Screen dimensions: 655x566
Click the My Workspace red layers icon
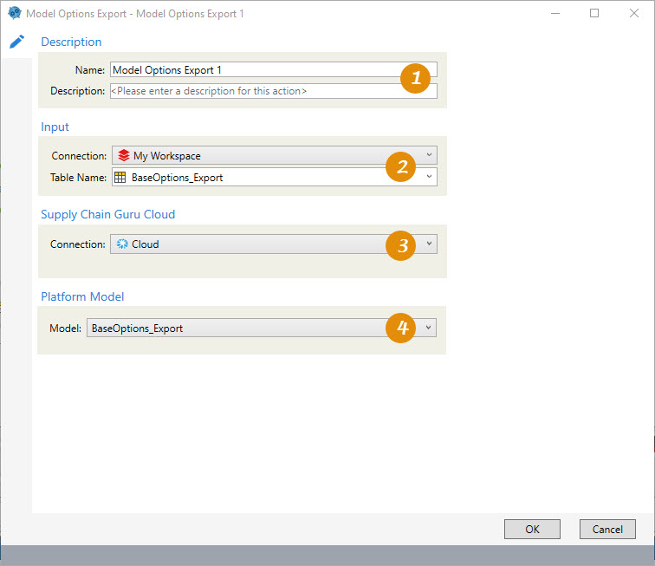[124, 155]
